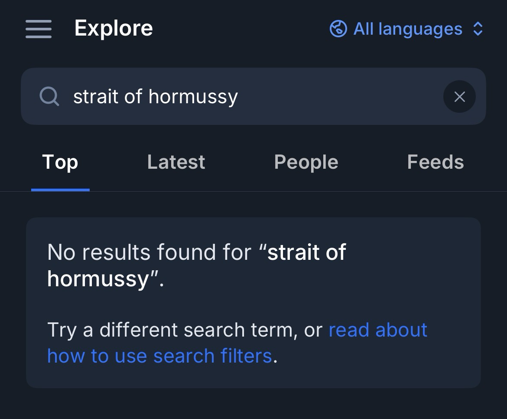Follow the search filters help link
Image resolution: width=507 pixels, height=419 pixels.
click(159, 356)
